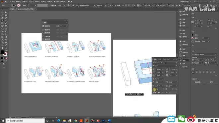
Task: Enable the second Magic Wand checkbox
Action: tap(43, 30)
